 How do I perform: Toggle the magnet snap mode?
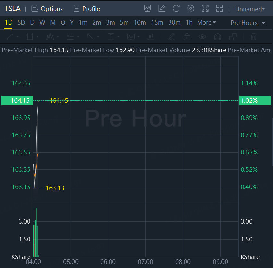click(x=218, y=37)
